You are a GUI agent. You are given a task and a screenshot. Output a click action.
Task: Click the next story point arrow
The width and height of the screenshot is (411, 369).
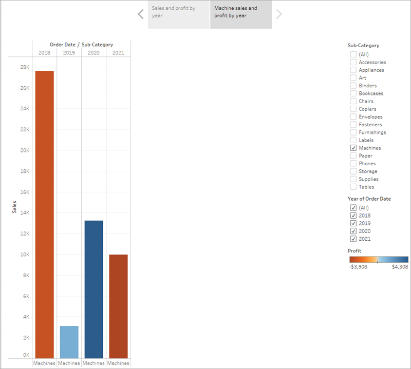click(279, 14)
